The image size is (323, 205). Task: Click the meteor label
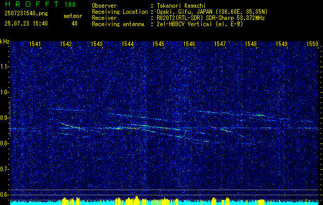(73, 16)
